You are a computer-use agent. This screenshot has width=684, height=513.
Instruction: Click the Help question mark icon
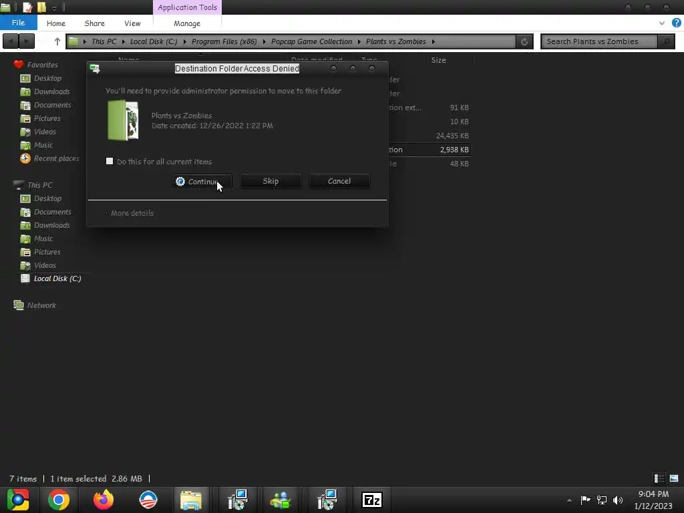click(x=676, y=23)
